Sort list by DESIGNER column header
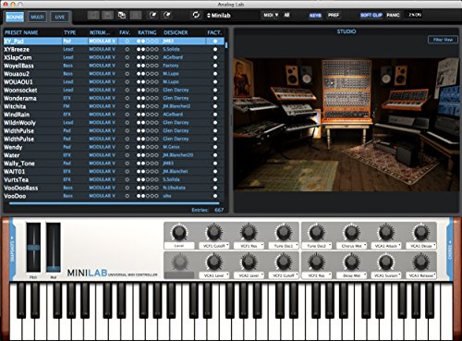This screenshot has width=462, height=341. (176, 32)
